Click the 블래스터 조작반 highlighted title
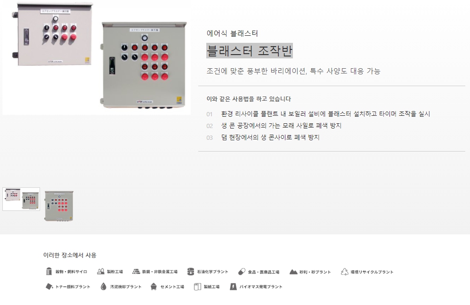This screenshot has height=305, width=470. tap(250, 51)
